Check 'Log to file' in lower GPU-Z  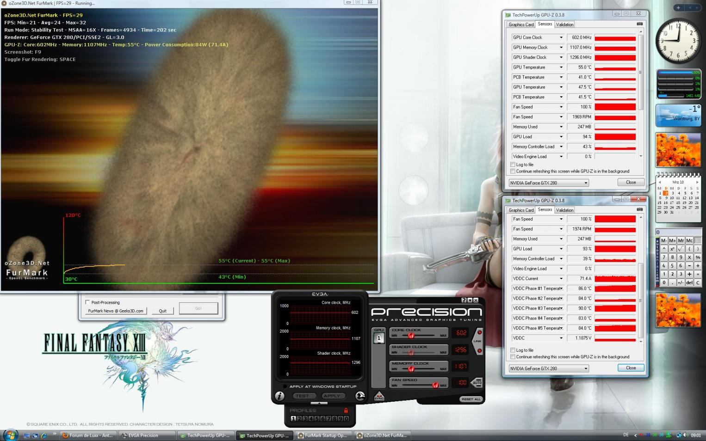[513, 350]
